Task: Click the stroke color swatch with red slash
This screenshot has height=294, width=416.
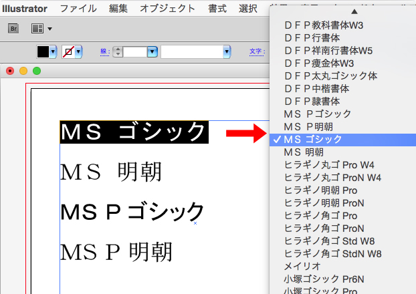Action: point(68,51)
